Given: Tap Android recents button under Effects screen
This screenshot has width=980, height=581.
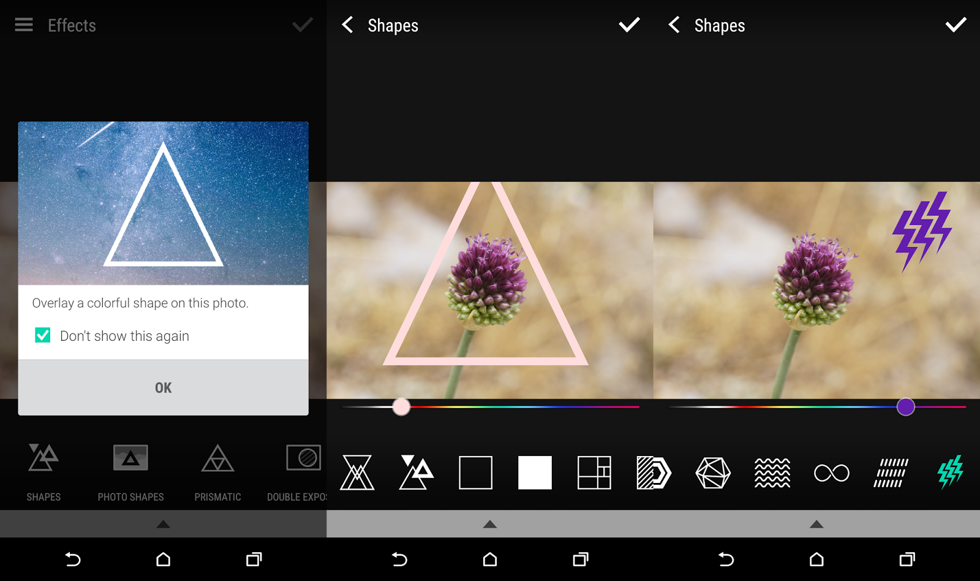Looking at the screenshot, I should [x=254, y=559].
